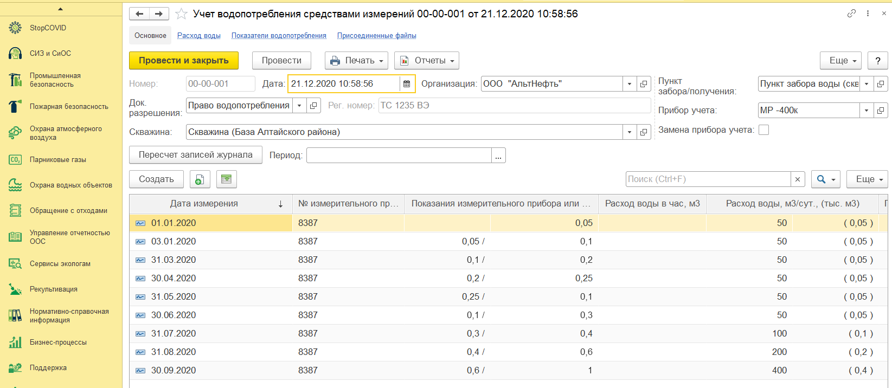Open Пожарная безопасность section
The image size is (892, 388).
coord(69,107)
